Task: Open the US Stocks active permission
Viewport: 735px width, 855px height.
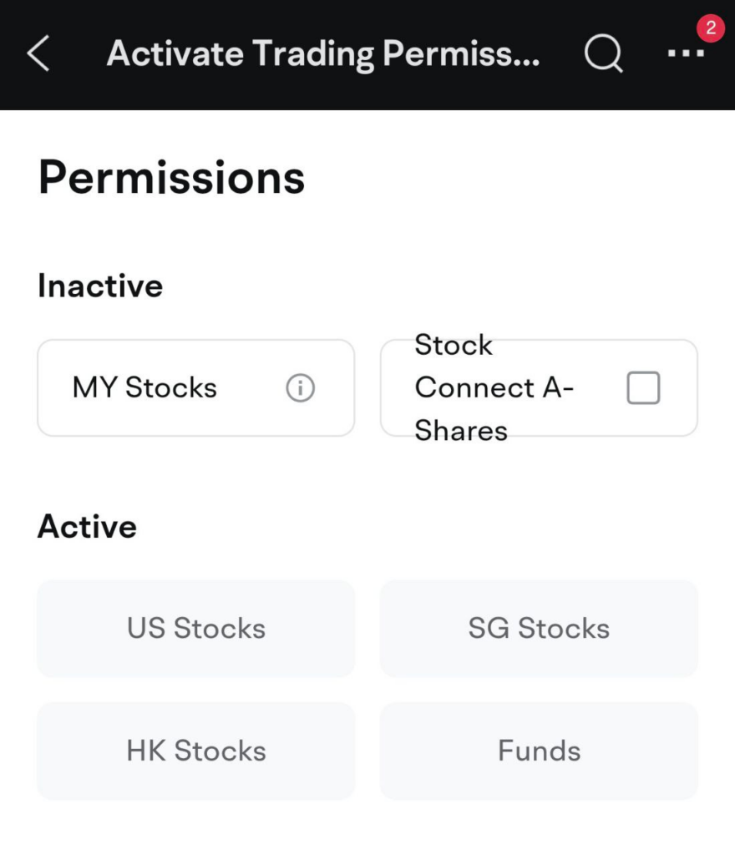Action: pyautogui.click(x=196, y=629)
